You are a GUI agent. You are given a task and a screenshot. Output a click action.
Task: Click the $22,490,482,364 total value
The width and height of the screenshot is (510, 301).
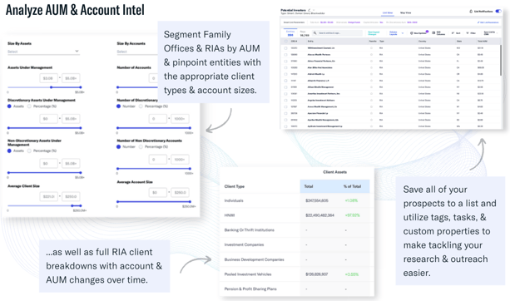(319, 215)
